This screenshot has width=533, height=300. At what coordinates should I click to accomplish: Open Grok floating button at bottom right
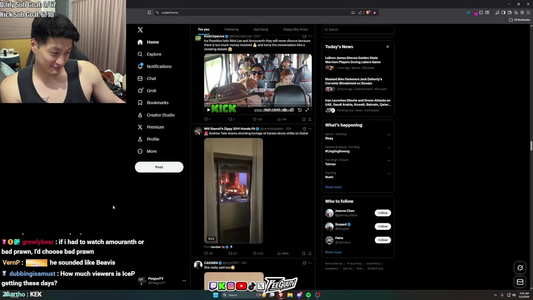520,268
